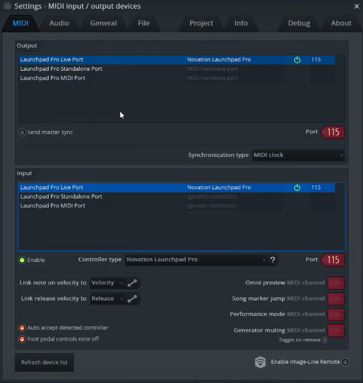Click output Novation Launchpad Pro device text
363x383 pixels.
coord(219,60)
